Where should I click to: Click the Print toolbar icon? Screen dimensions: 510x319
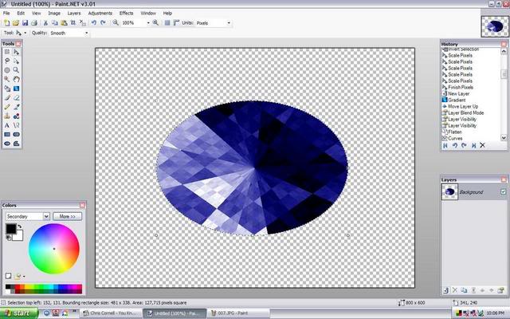pyautogui.click(x=33, y=23)
